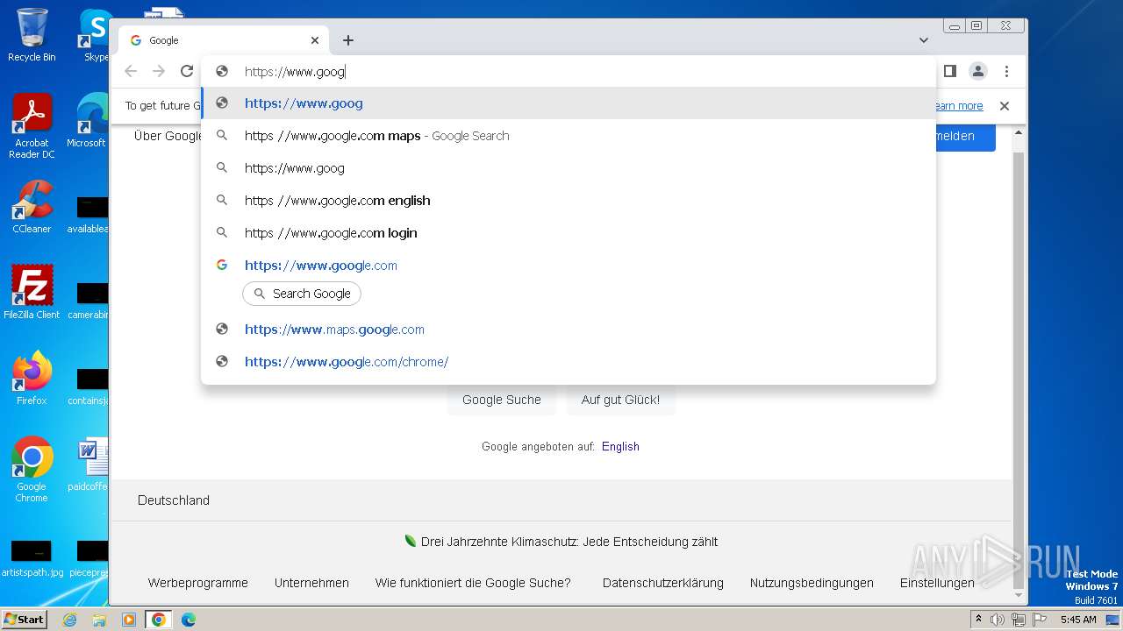Reload the page with Chrome's refresh icon

pos(187,71)
